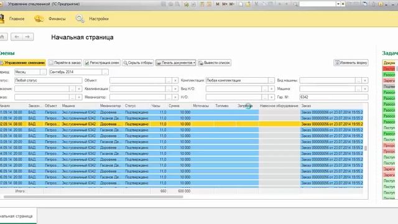The width and height of the screenshot is (398, 224).
Task: Clear the Вид машины filter field
Action: point(365,80)
